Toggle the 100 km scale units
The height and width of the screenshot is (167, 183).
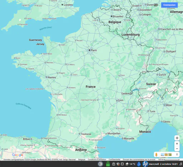pyautogui.click(x=169, y=159)
